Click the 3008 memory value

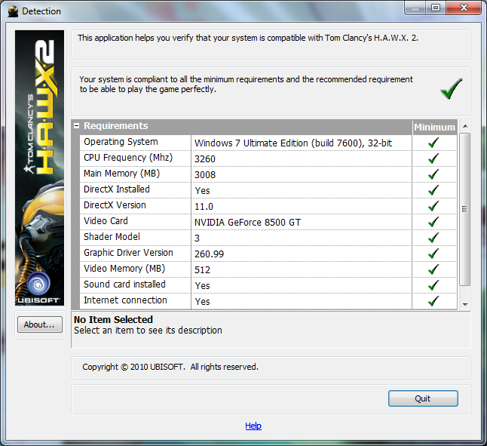pyautogui.click(x=205, y=175)
